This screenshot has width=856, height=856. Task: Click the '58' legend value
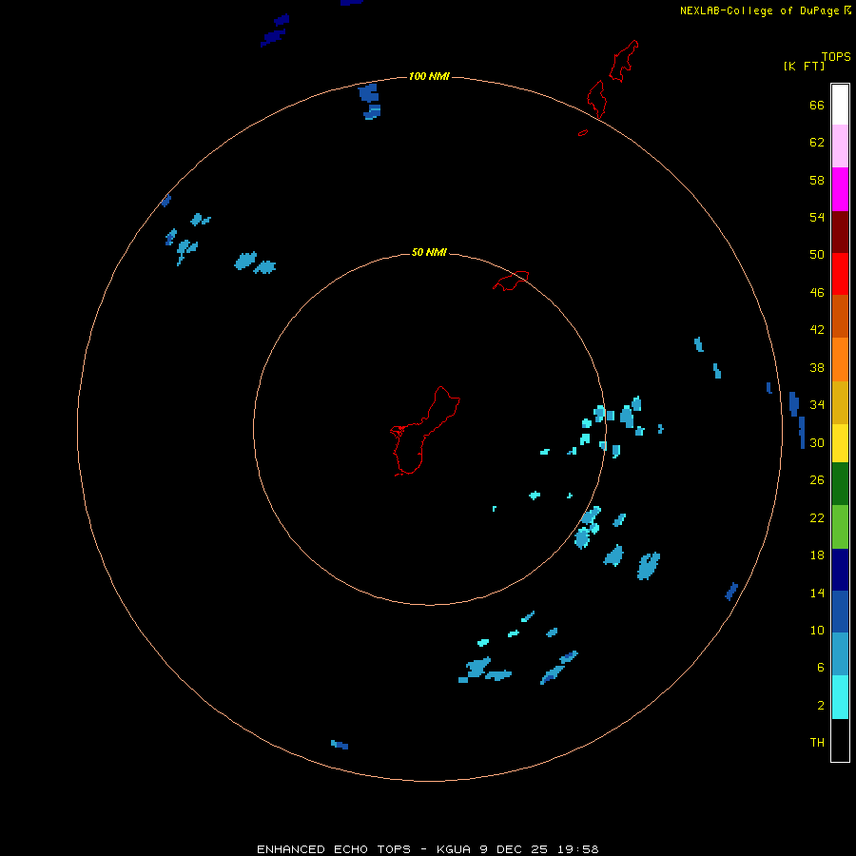817,180
